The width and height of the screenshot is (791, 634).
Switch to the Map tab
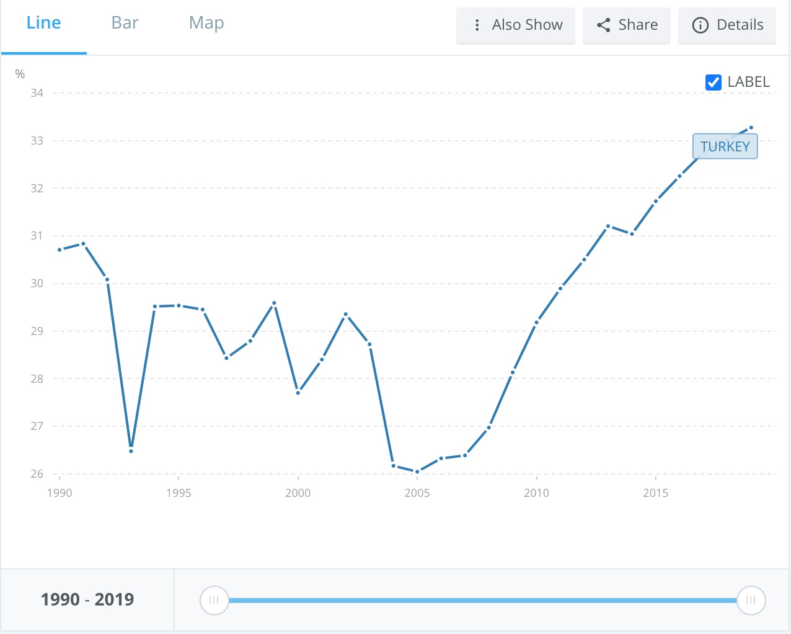(x=206, y=23)
